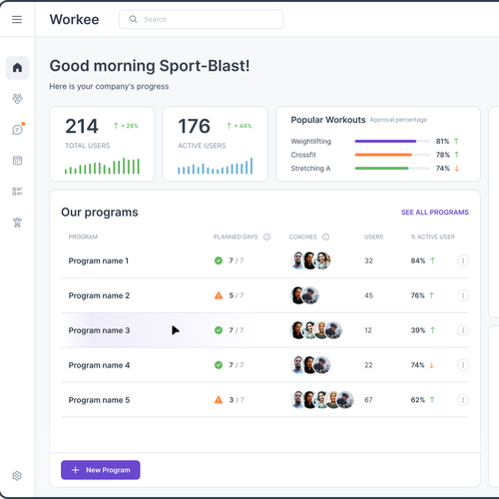499x499 pixels.
Task: Click orange warning icon of Program name 5
Action: pyautogui.click(x=219, y=400)
